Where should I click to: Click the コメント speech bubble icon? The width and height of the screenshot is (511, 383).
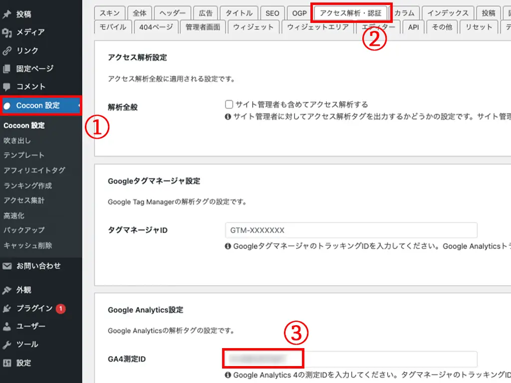(7, 87)
